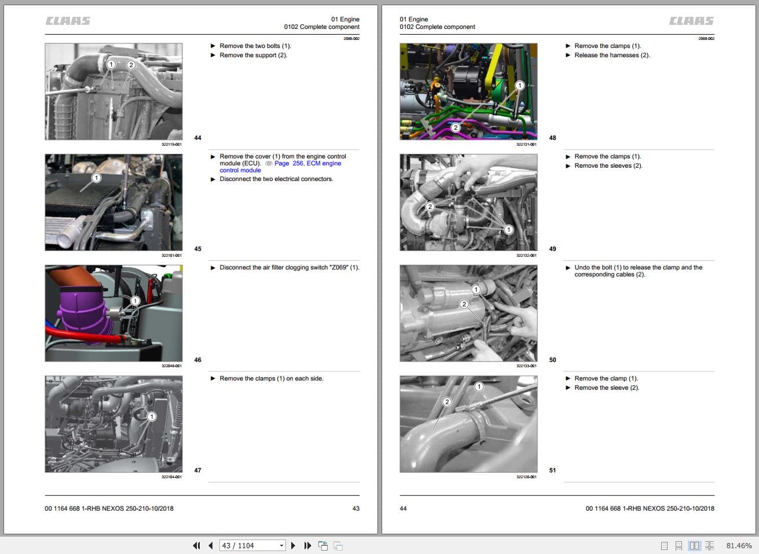Select continuous facing view
This screenshot has width=759, height=554.
click(x=709, y=545)
